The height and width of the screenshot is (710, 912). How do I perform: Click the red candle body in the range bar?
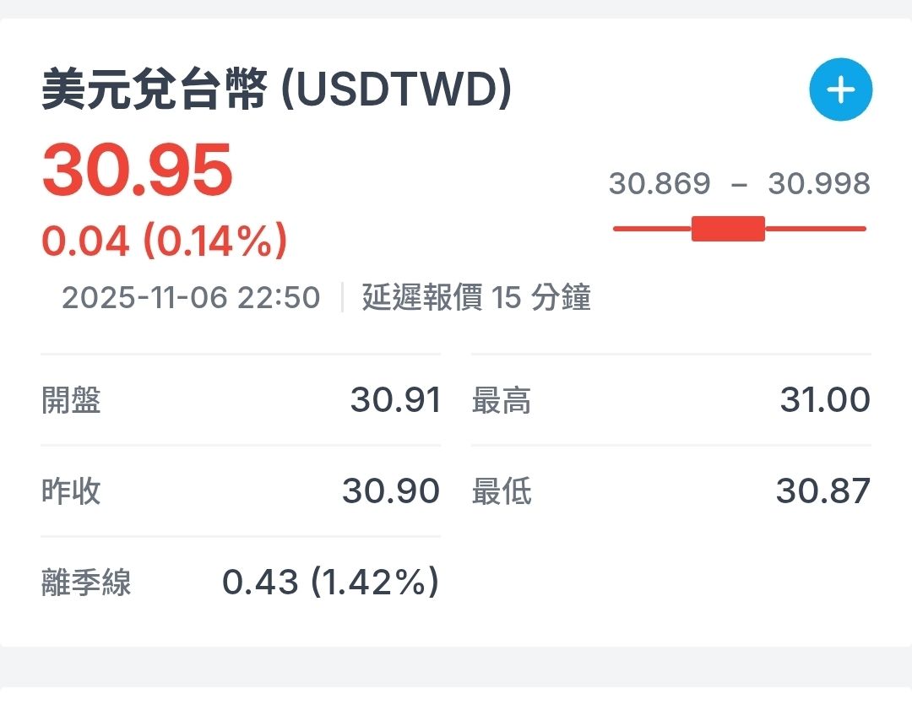click(x=728, y=229)
